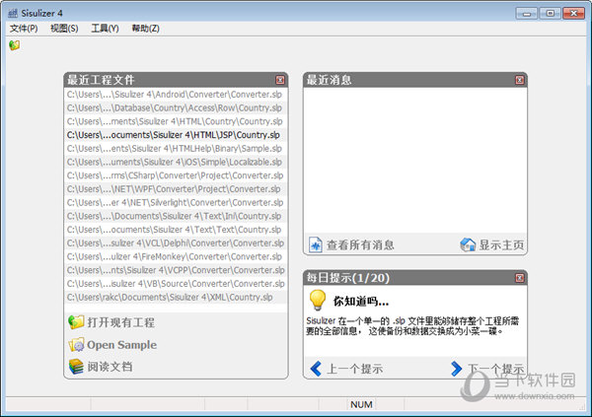Screen dimensions: 592x417
Task: Click the light bulb tip icon
Action: [x=318, y=301]
